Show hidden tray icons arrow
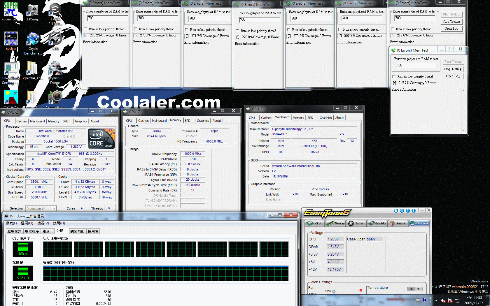Viewport: 490px width, 306px height. coord(436,300)
